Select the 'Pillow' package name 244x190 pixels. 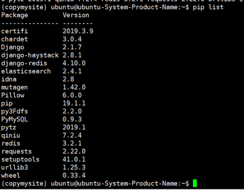click(13, 95)
